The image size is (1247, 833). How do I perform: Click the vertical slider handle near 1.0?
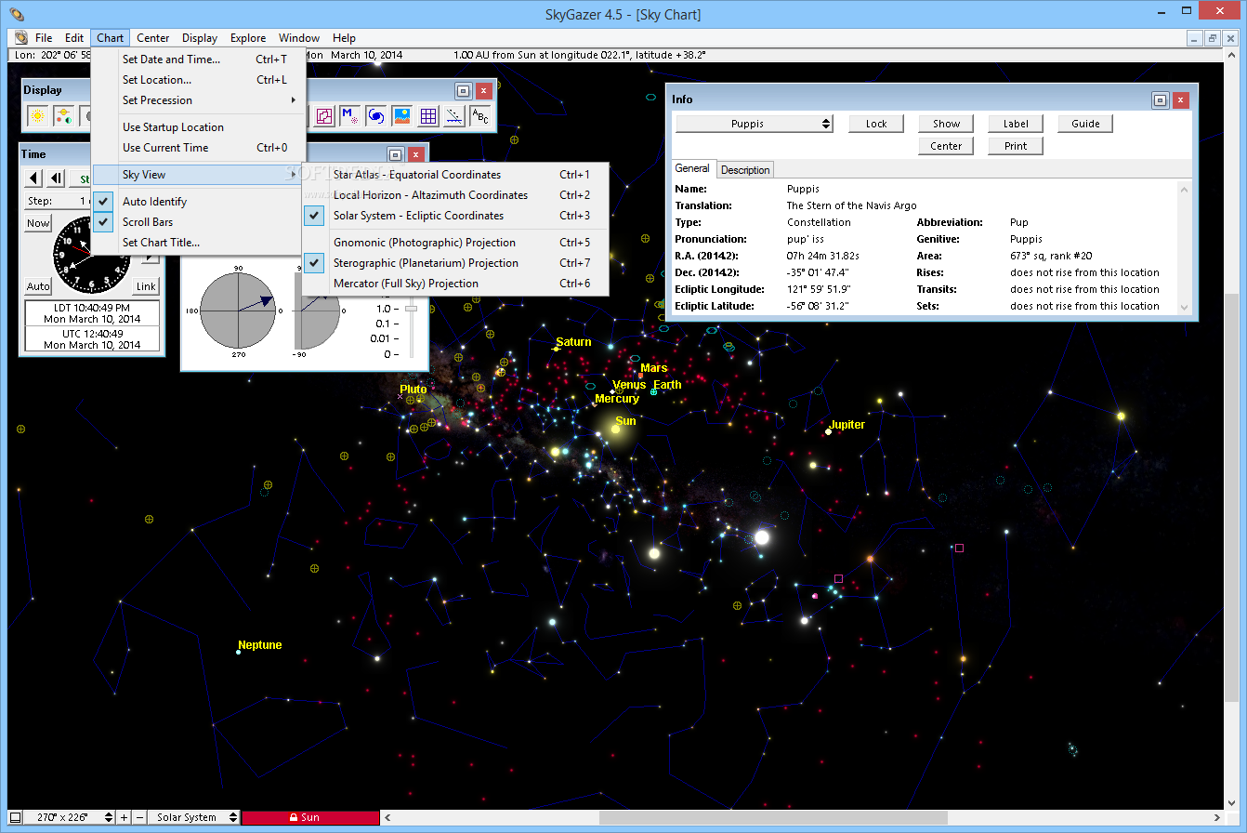click(411, 309)
